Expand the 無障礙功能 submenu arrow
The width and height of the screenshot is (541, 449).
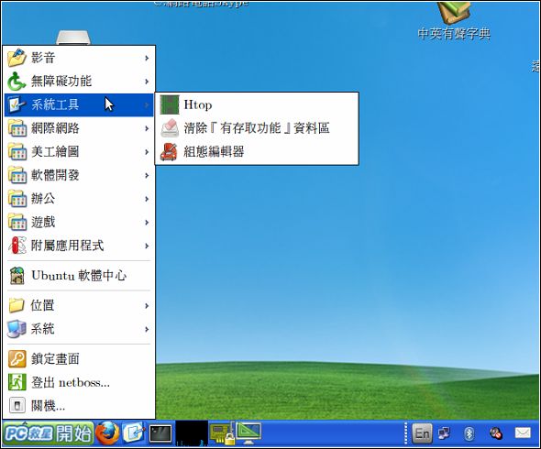coord(147,82)
